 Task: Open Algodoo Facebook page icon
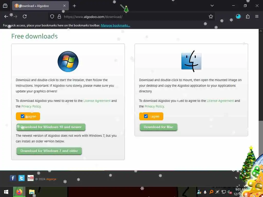coord(13,178)
